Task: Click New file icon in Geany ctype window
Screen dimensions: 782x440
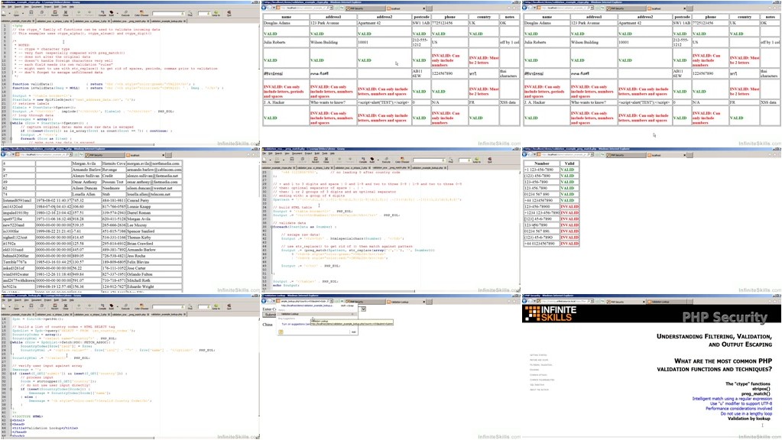Action: tap(4, 13)
